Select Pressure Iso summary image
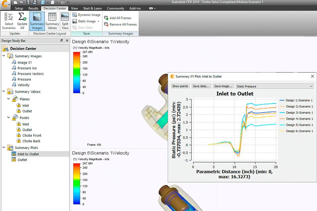 click(x=27, y=68)
